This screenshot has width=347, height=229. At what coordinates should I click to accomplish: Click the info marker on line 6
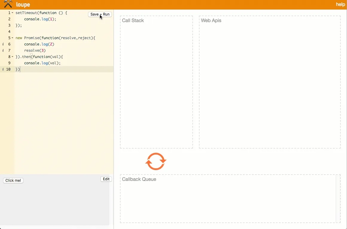(3, 44)
